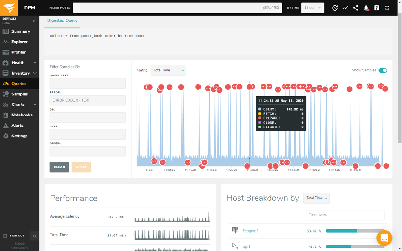This screenshot has height=251, width=402.
Task: Select the Digested Query tab
Action: pos(62,20)
